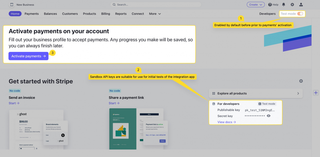The height and width of the screenshot is (157, 320).
Task: Open the Create dropdown button
Action: pos(255,5)
